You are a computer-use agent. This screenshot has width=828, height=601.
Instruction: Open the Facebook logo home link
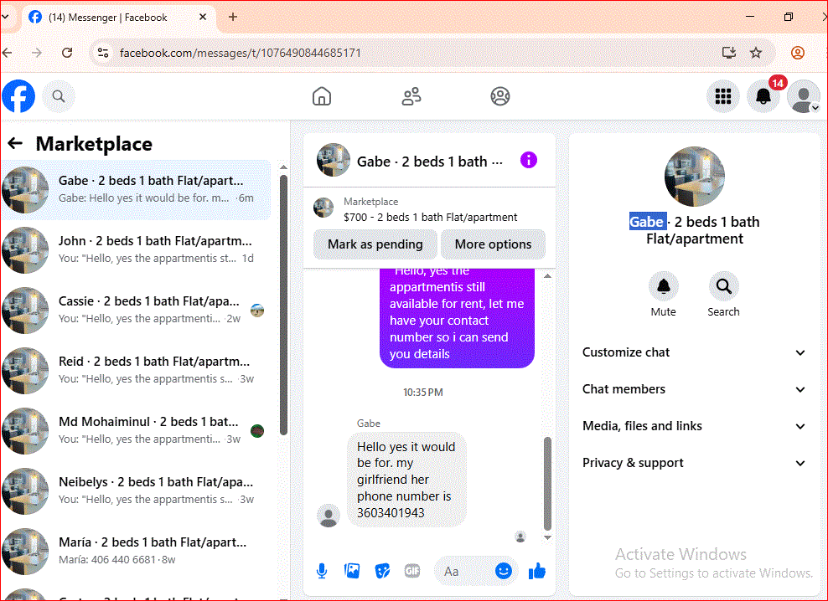point(18,96)
